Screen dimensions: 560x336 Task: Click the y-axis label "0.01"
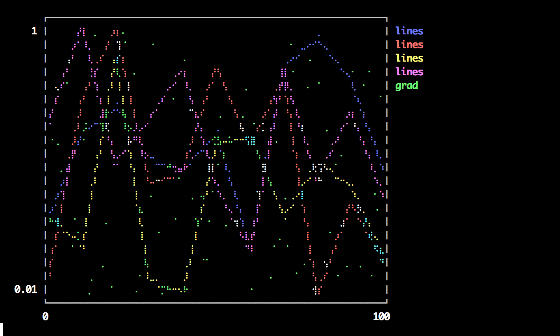26,289
